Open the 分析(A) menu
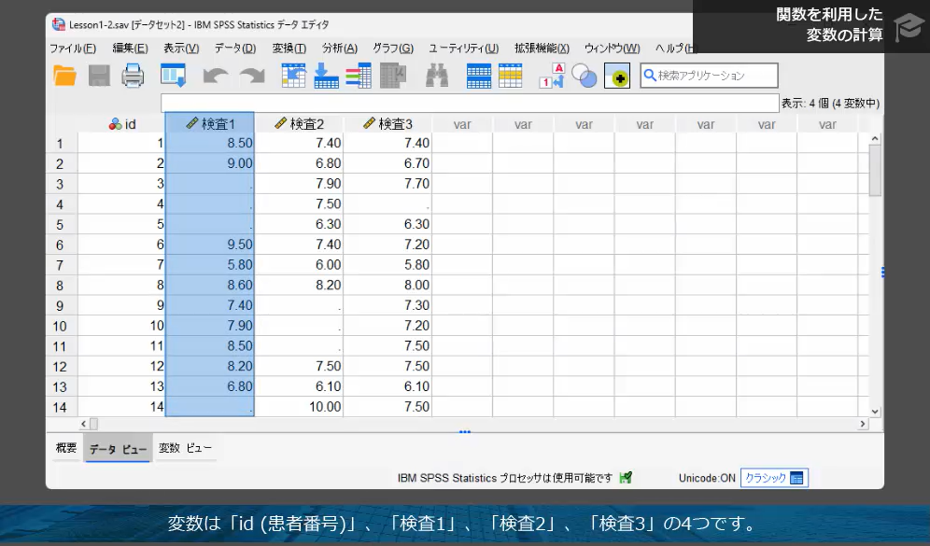930x546 pixels. (340, 49)
